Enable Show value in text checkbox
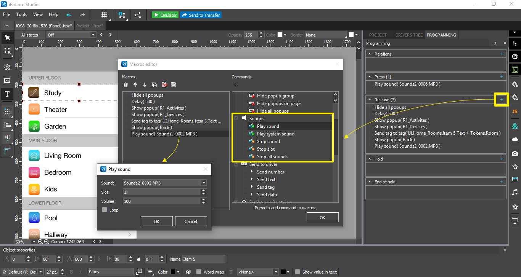Image resolution: width=521 pixels, height=277 pixels. point(297,272)
